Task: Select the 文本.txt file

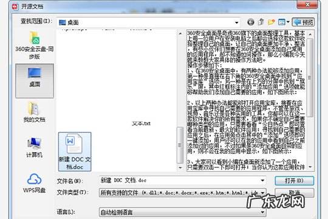Action: [141, 123]
